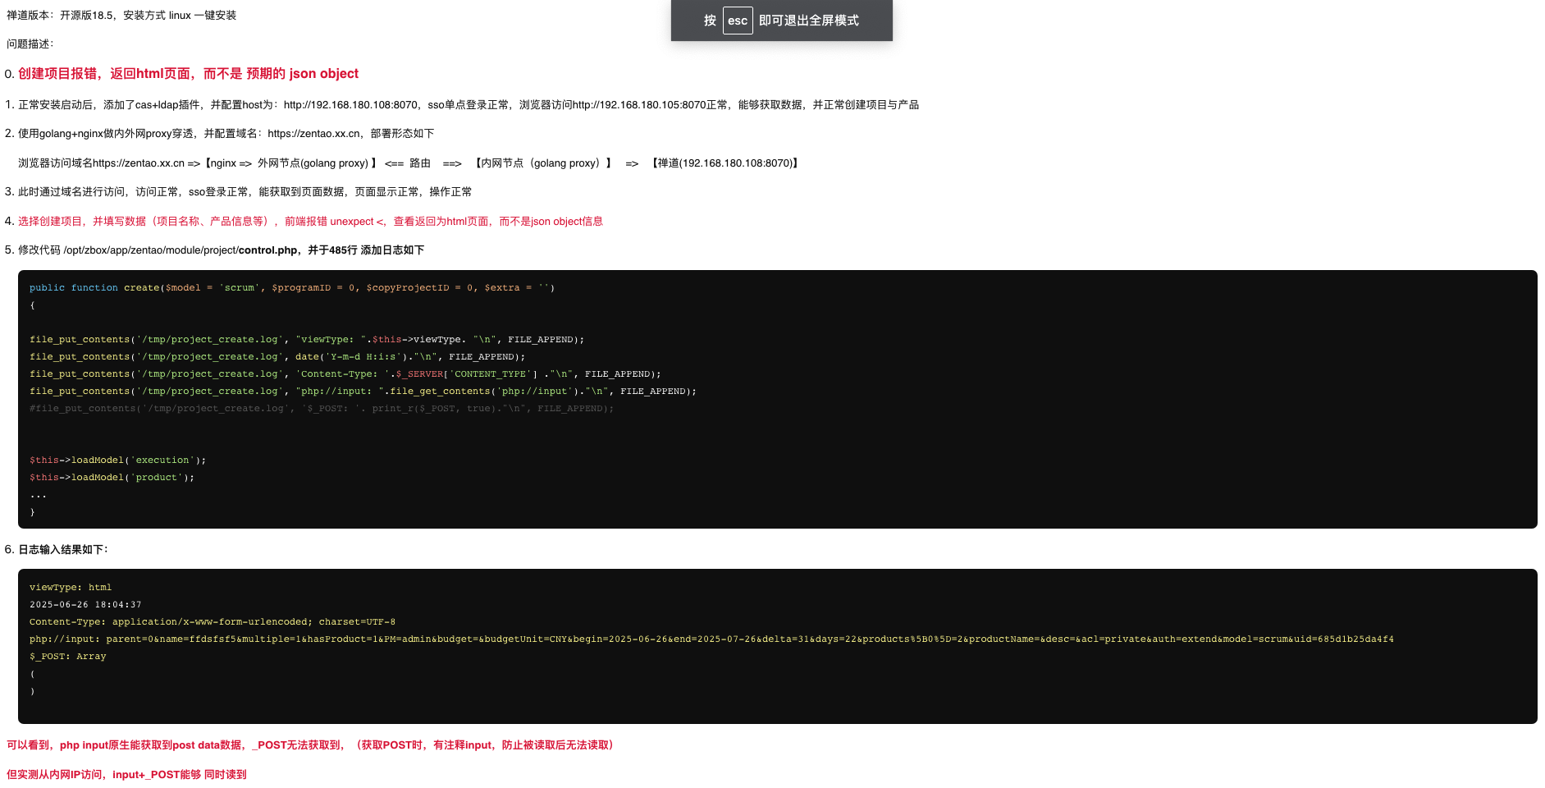Click the commented-out #file_put_contents $_POST line
1545x788 pixels.
pos(322,409)
